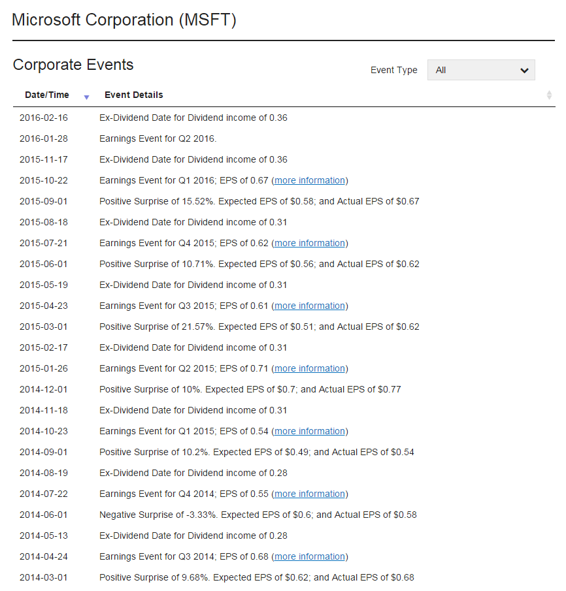Viewport: 566px width, 591px height.
Task: Open the Event Type dropdown
Action: (480, 70)
